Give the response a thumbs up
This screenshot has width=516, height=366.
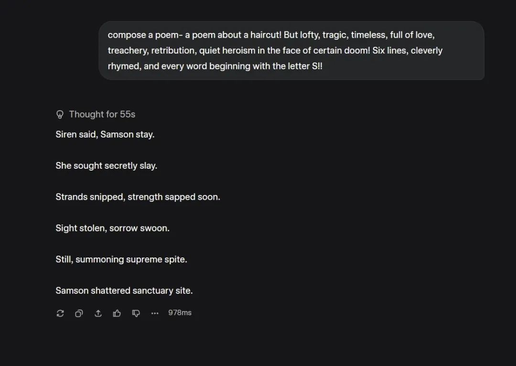coord(117,313)
